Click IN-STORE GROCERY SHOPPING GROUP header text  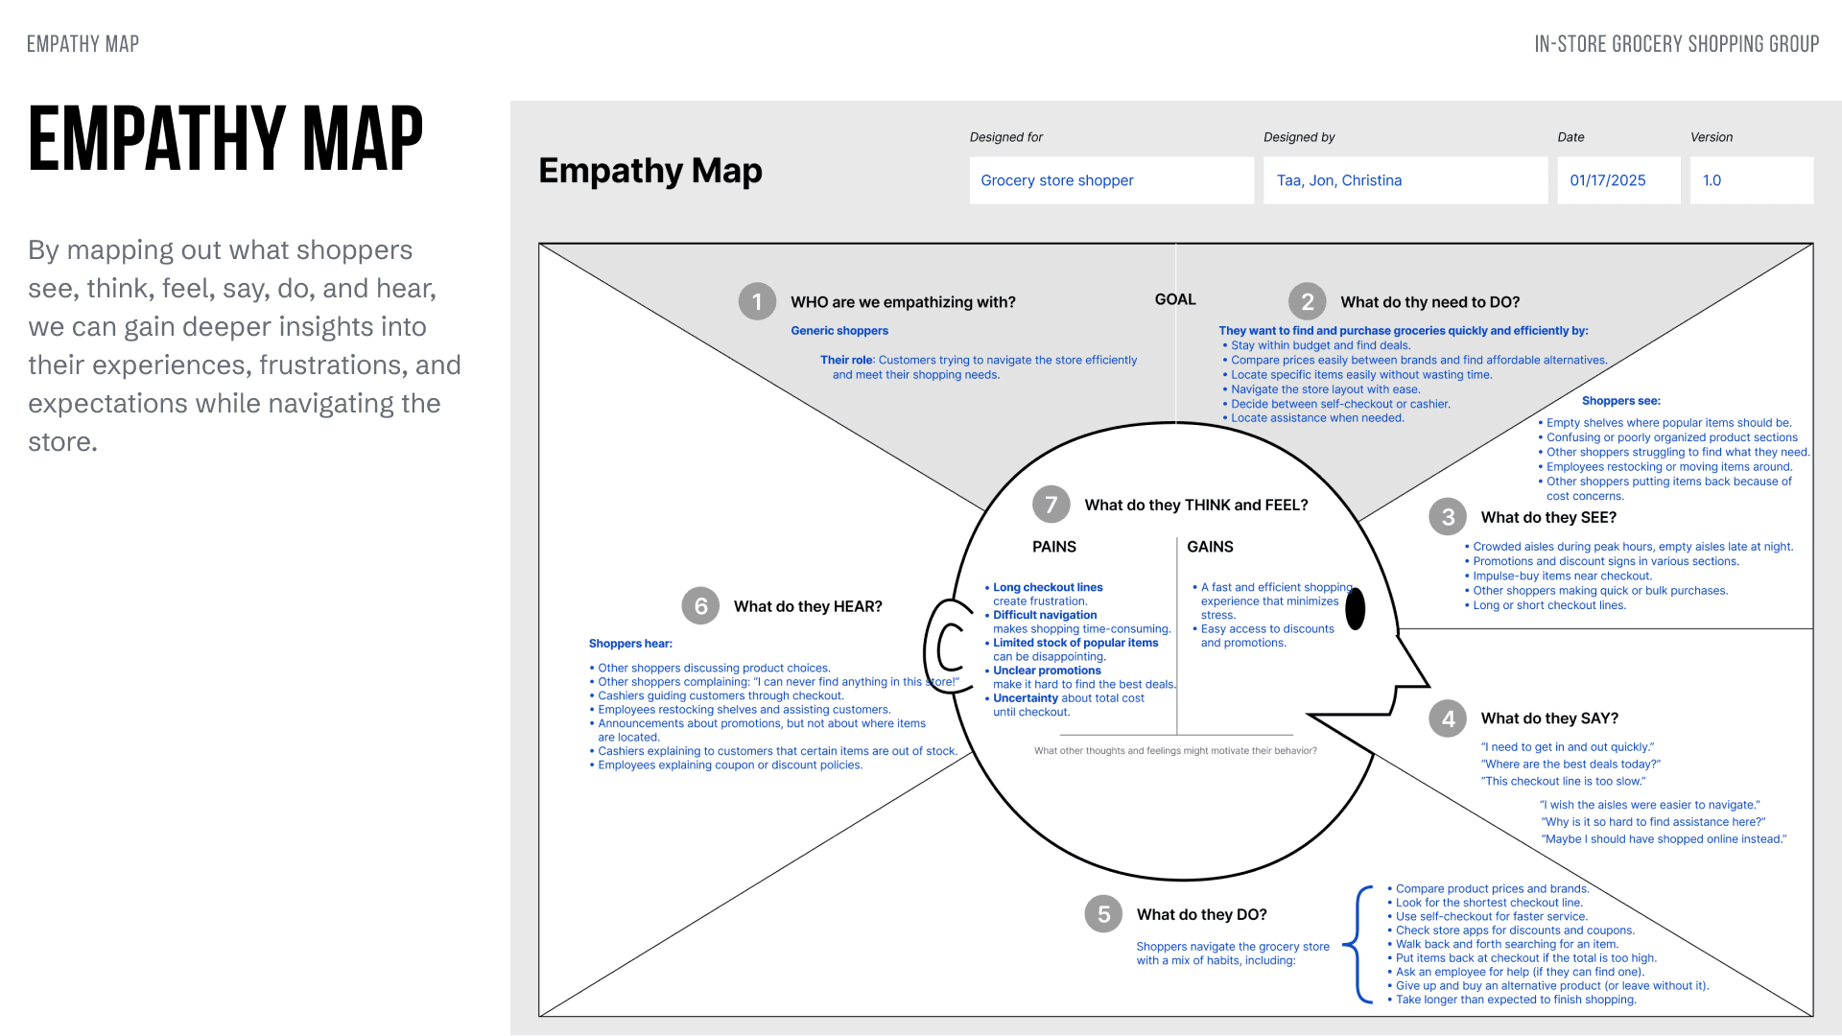tap(1676, 44)
